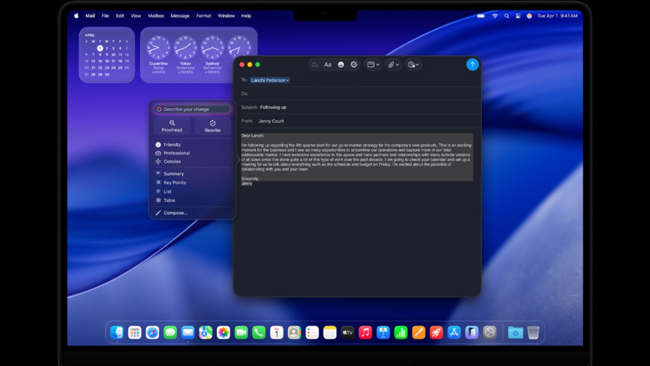Choose the Key Points writing tool
The width and height of the screenshot is (650, 366).
pyautogui.click(x=174, y=182)
